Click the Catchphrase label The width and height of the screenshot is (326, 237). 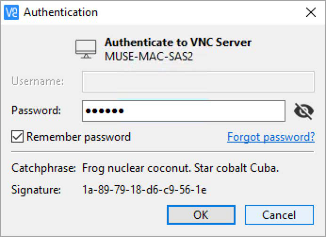point(44,168)
